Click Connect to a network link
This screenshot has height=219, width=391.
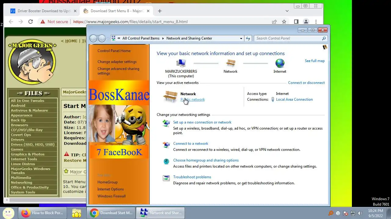click(x=191, y=144)
